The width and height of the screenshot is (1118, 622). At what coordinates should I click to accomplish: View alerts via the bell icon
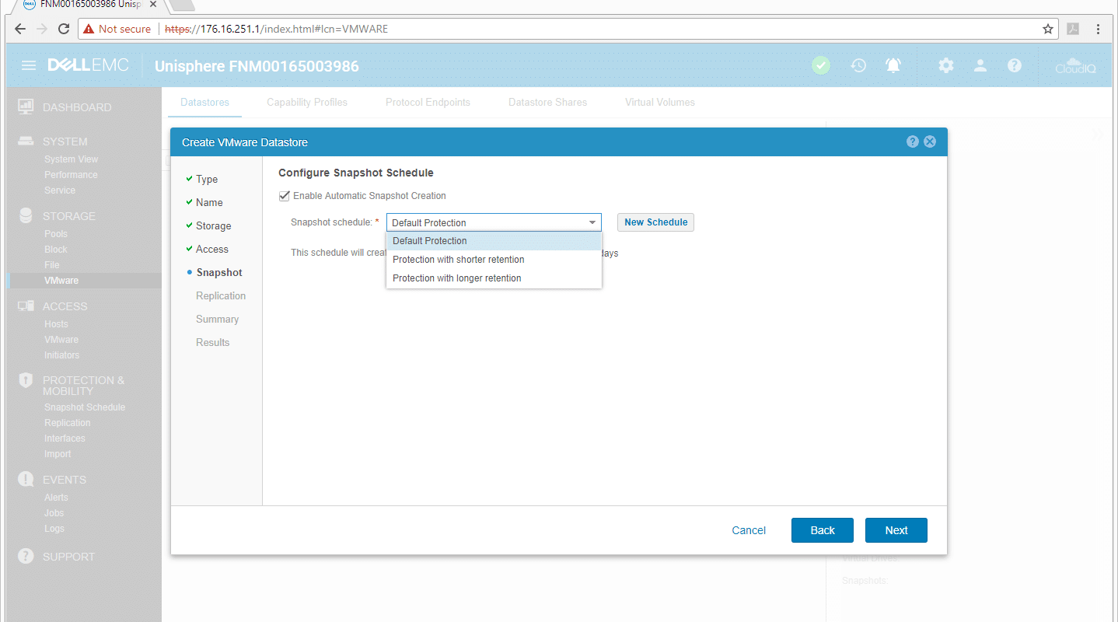click(893, 65)
